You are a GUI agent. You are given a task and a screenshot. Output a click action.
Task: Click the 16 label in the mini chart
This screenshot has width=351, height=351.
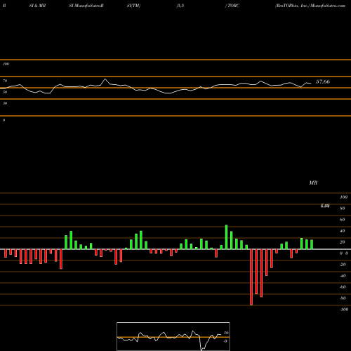pyautogui.click(x=226, y=333)
